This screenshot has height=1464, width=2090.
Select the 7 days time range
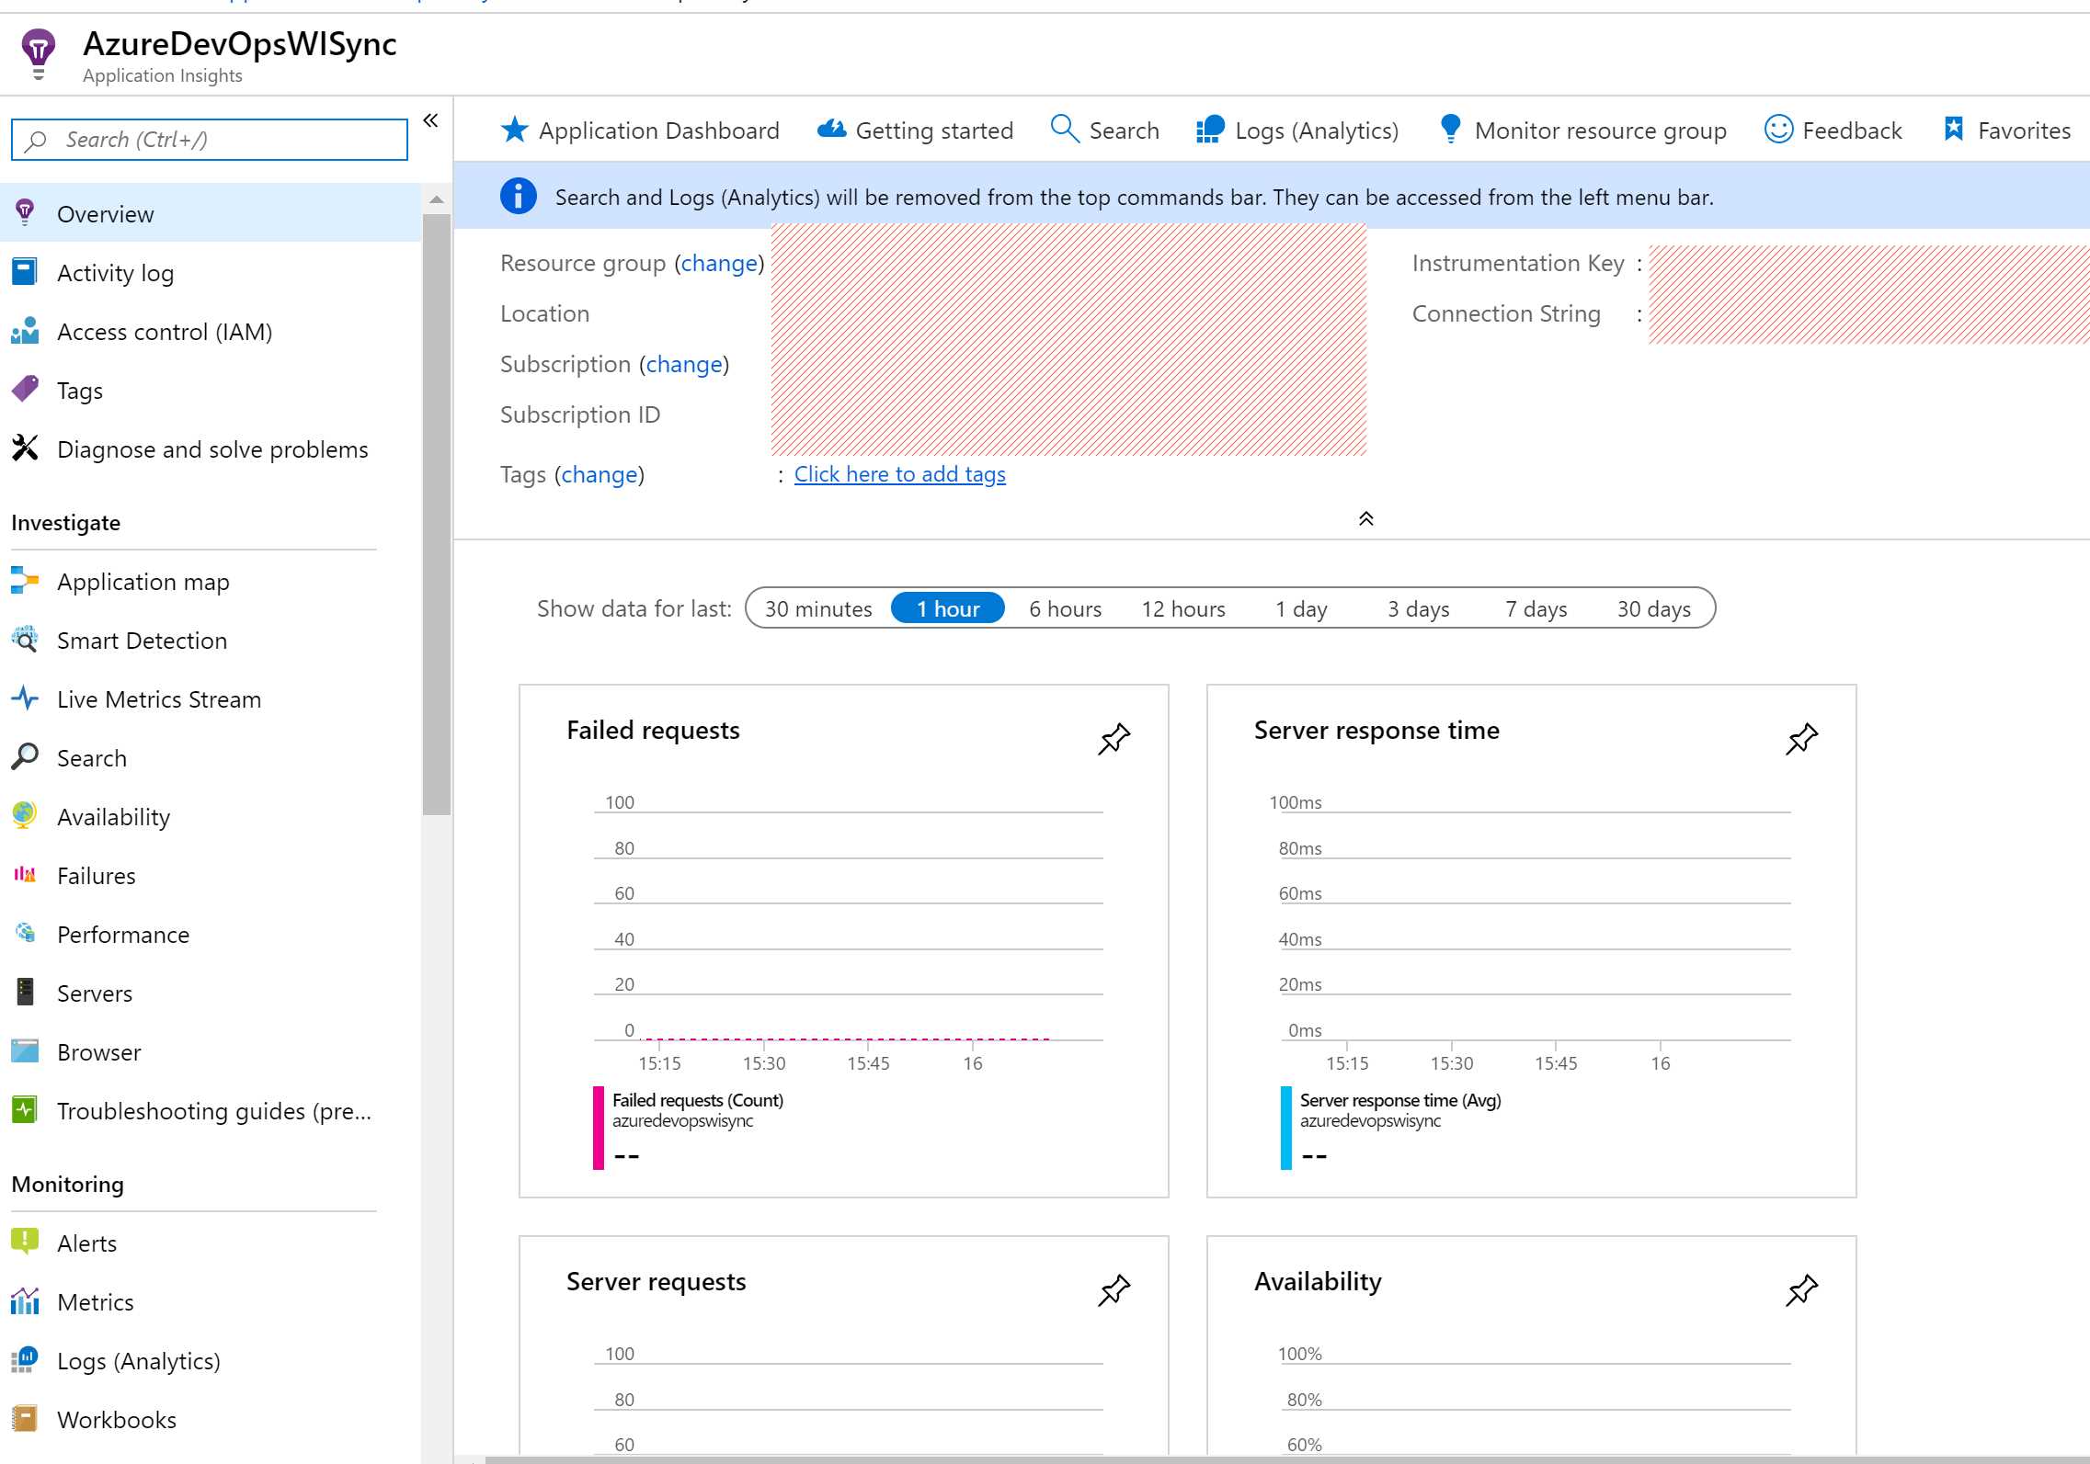pos(1535,607)
